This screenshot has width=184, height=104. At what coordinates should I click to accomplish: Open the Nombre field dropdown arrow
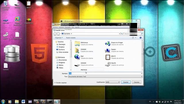(x=142, y=73)
